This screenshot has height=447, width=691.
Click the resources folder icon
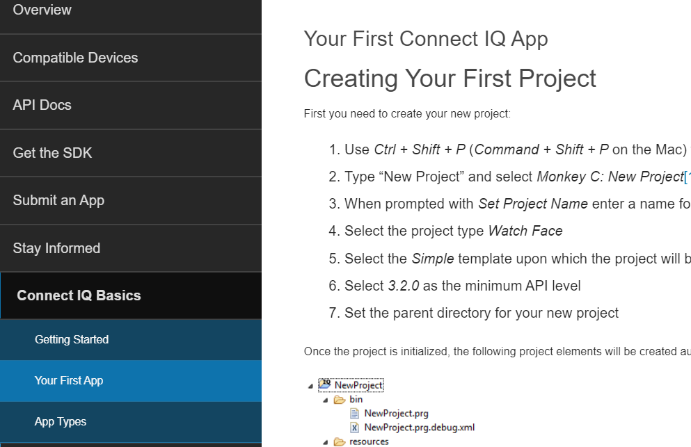pyautogui.click(x=340, y=441)
